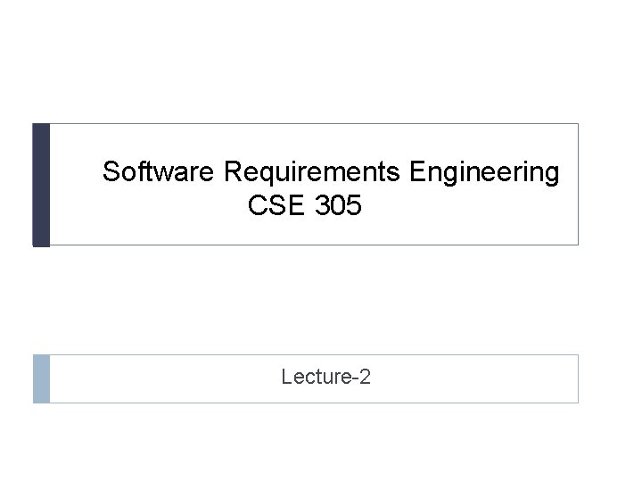Viewport: 642px width, 482px height.
Task: Click the subtitle box right border edge
Action: tap(579, 378)
